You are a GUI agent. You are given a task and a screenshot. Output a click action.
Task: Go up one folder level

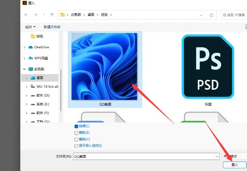click(x=52, y=15)
